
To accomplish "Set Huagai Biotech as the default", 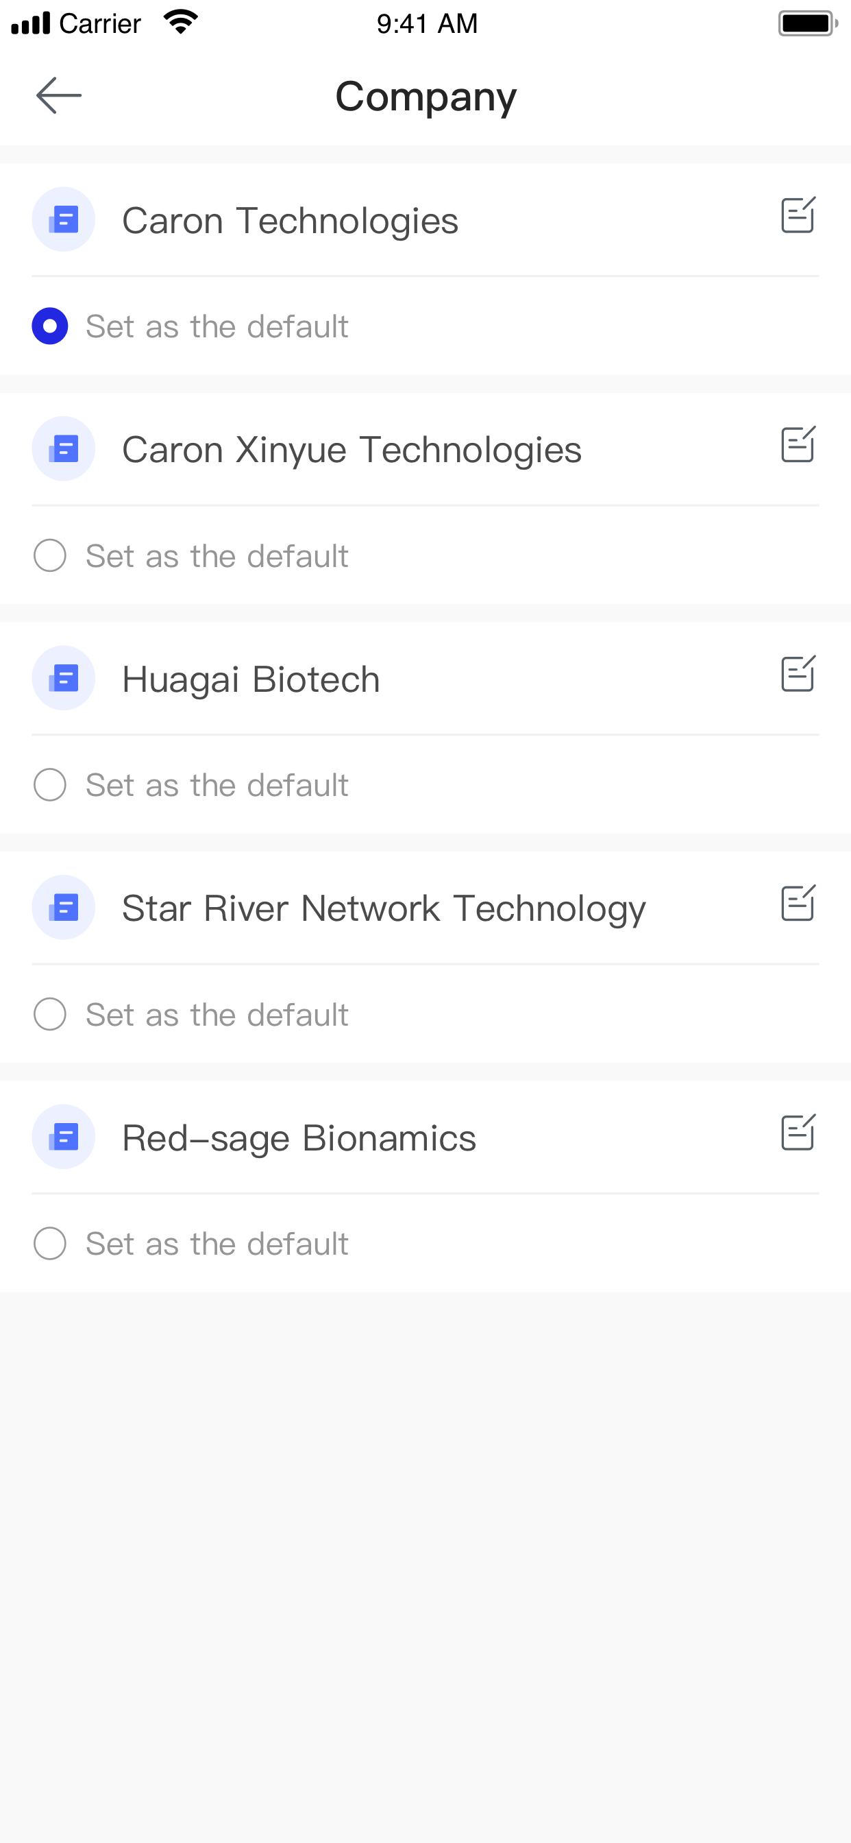I will pyautogui.click(x=50, y=785).
